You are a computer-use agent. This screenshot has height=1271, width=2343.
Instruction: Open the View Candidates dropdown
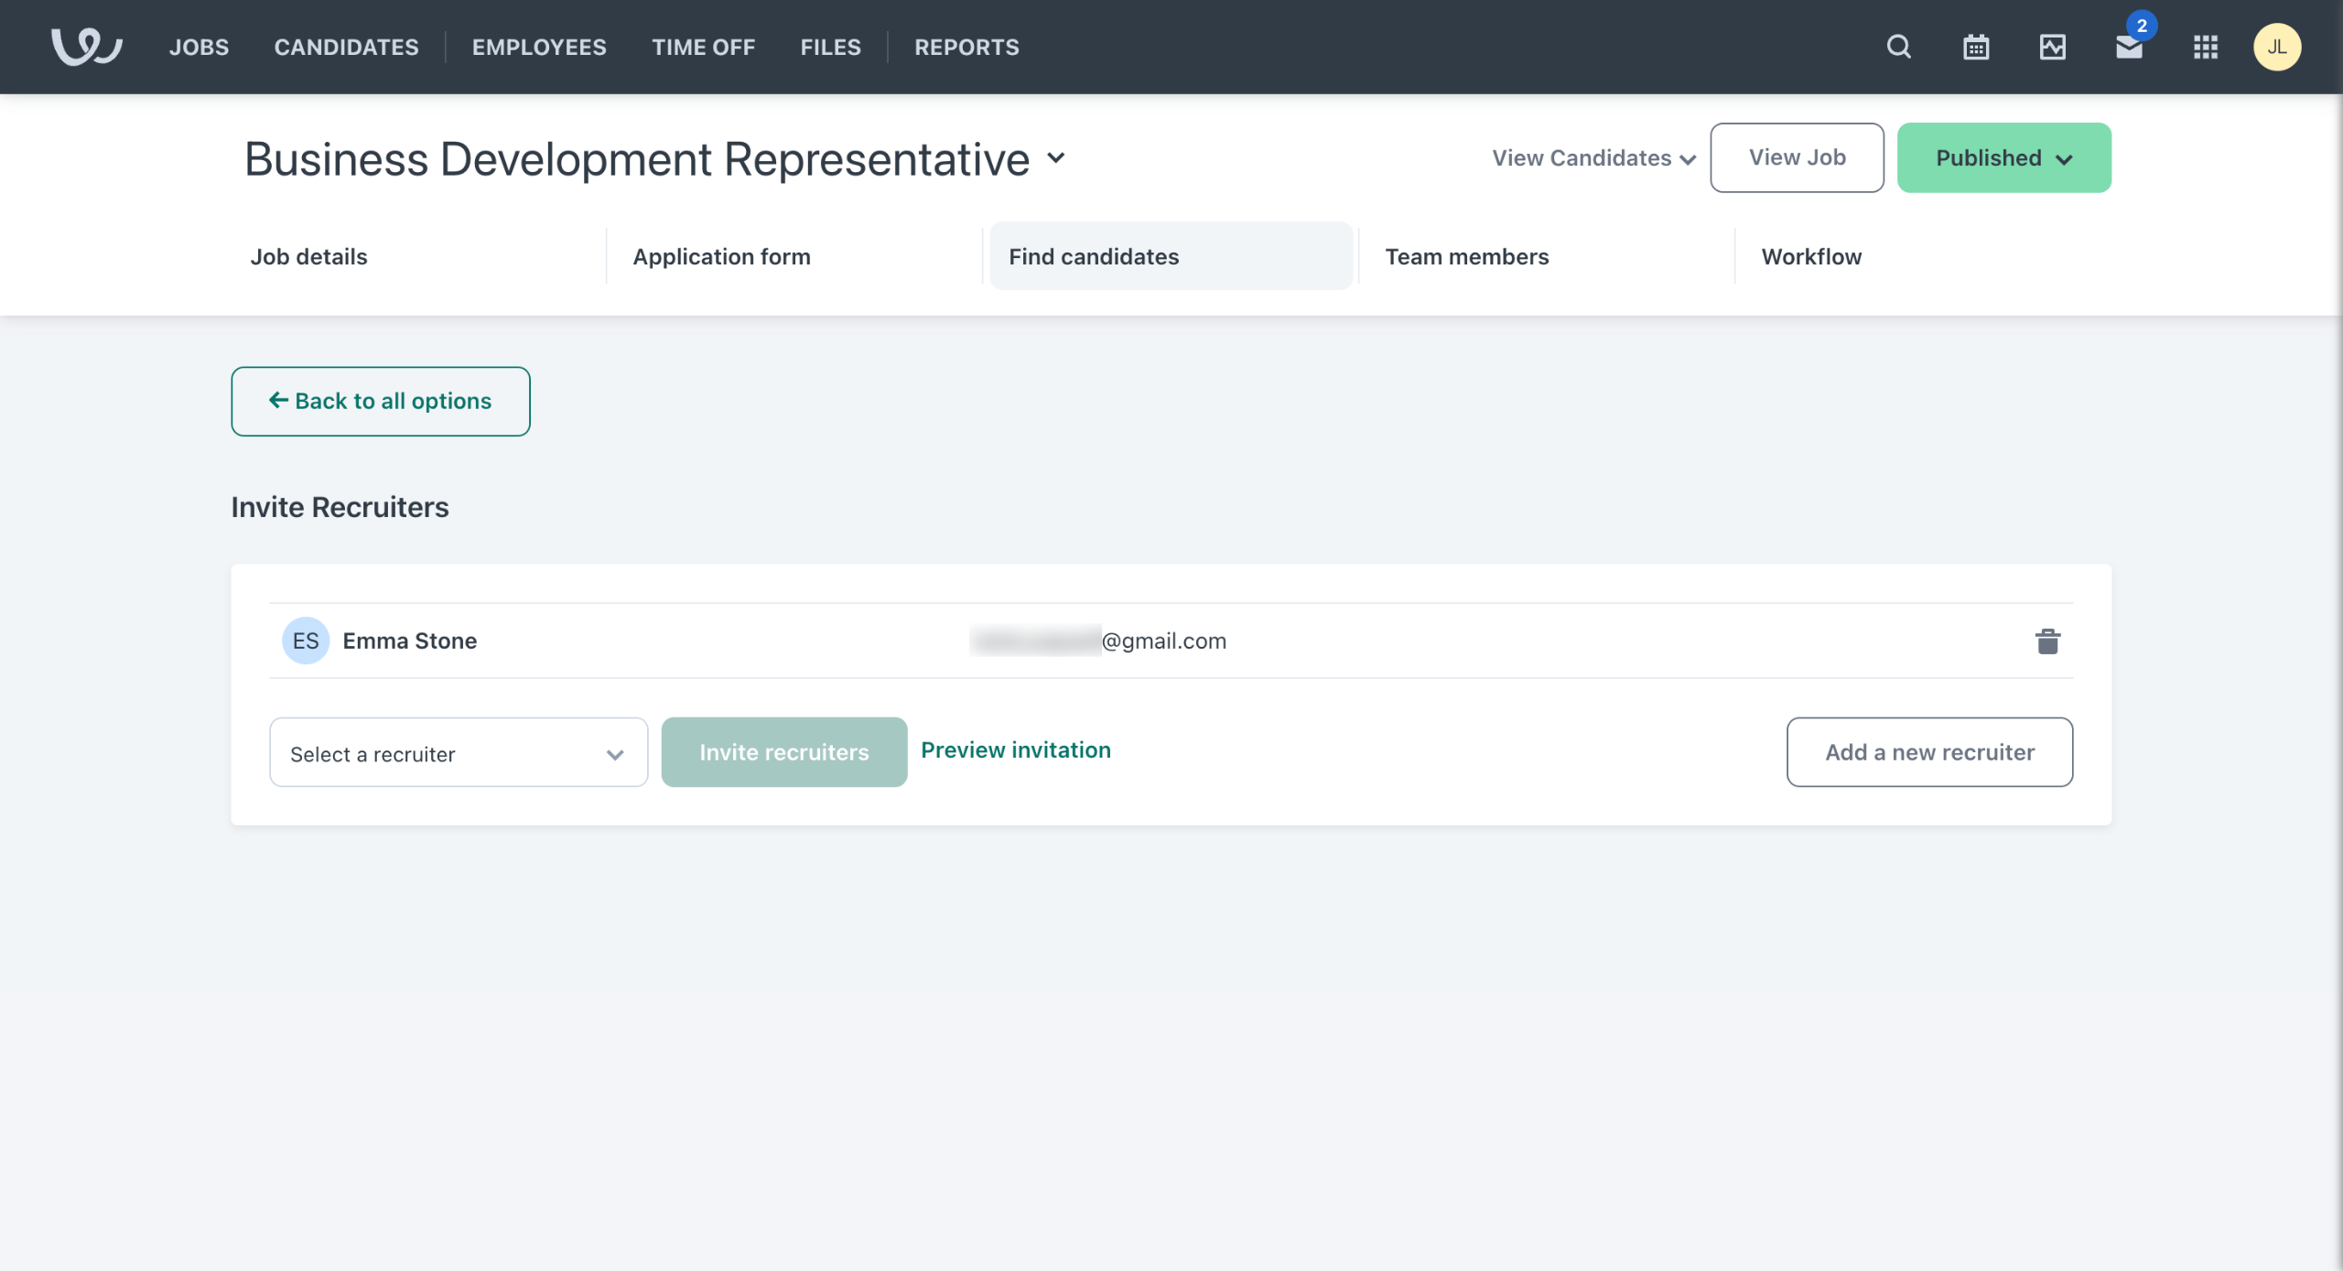(x=1593, y=158)
